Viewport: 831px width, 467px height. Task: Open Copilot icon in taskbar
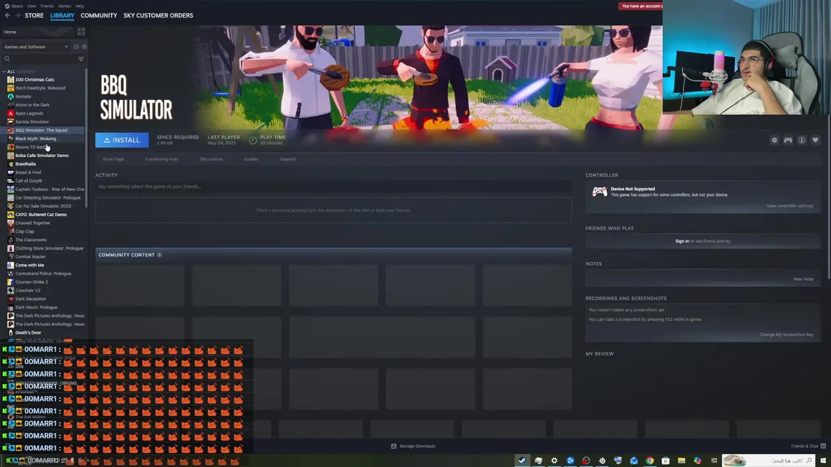[x=697, y=461]
